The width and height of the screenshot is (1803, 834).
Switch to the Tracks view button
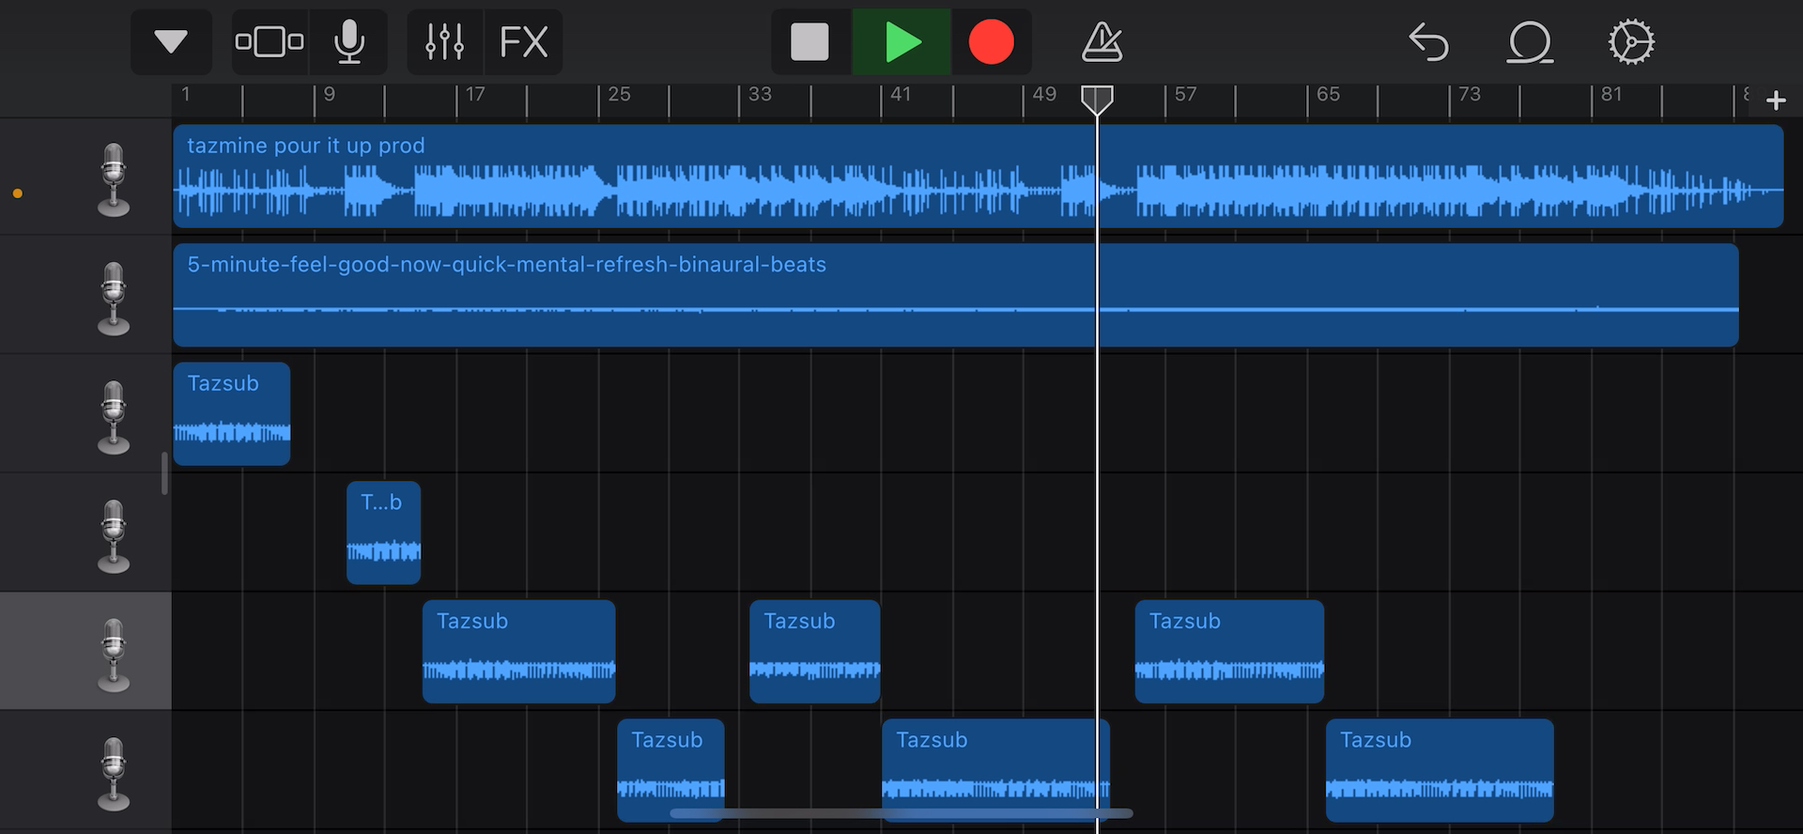pos(270,42)
